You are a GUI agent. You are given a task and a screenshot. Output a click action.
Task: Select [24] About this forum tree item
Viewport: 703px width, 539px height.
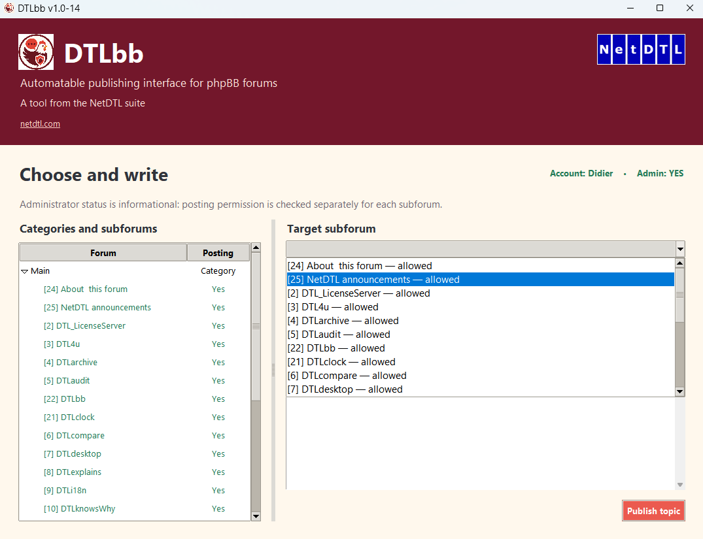(86, 289)
